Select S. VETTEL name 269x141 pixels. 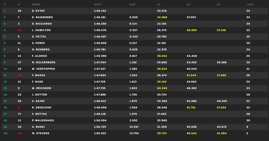pyautogui.click(x=39, y=37)
